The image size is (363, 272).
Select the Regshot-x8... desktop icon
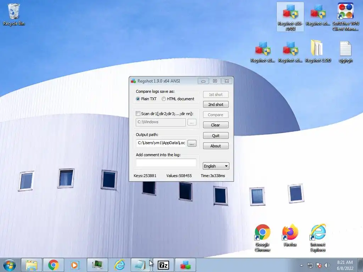pos(263,52)
